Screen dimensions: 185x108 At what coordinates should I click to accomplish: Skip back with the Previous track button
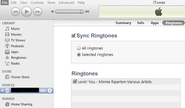coord(15,12)
